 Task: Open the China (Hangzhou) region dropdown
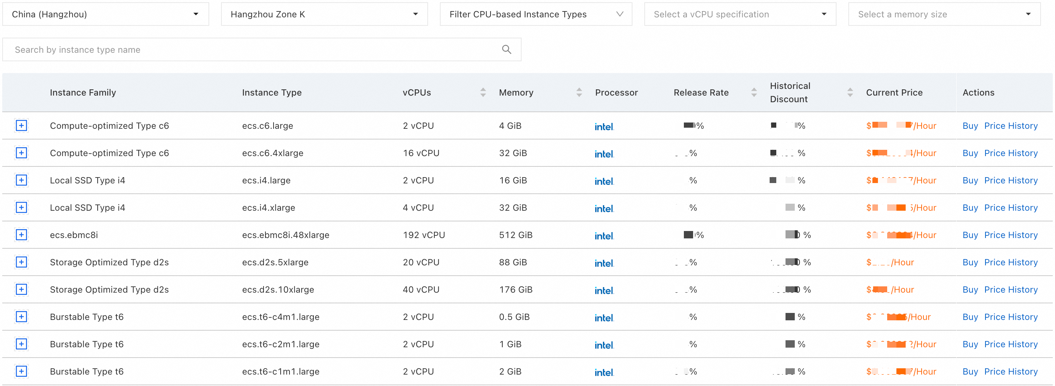point(105,14)
